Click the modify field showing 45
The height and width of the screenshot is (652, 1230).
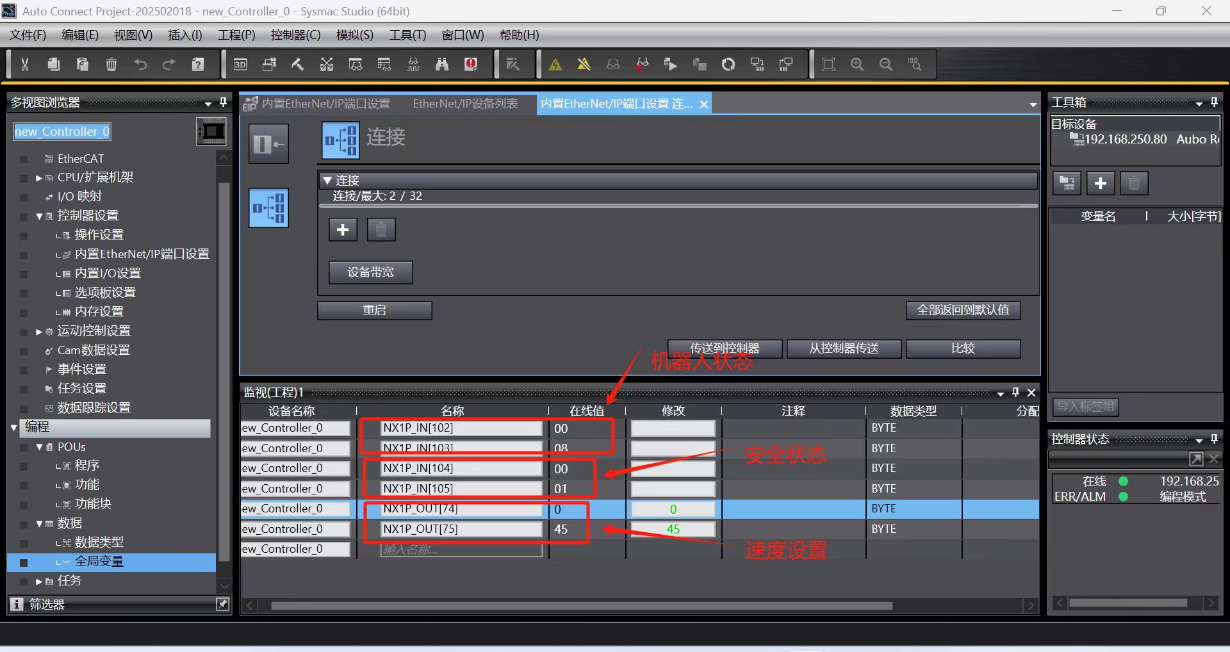673,529
